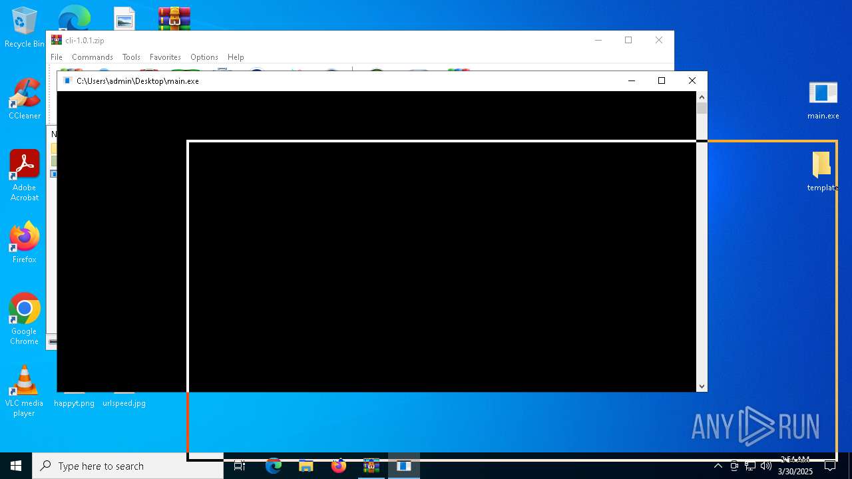Open Task View from the taskbar

click(x=240, y=466)
